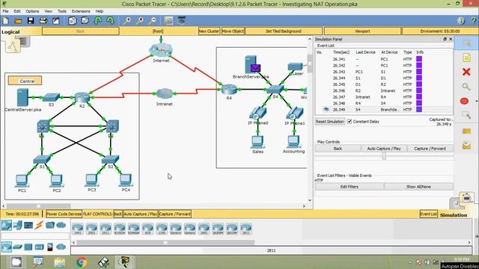Click Move Object button

click(x=233, y=31)
